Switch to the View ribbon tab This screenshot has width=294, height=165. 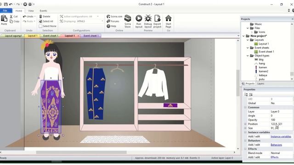tap(31, 11)
